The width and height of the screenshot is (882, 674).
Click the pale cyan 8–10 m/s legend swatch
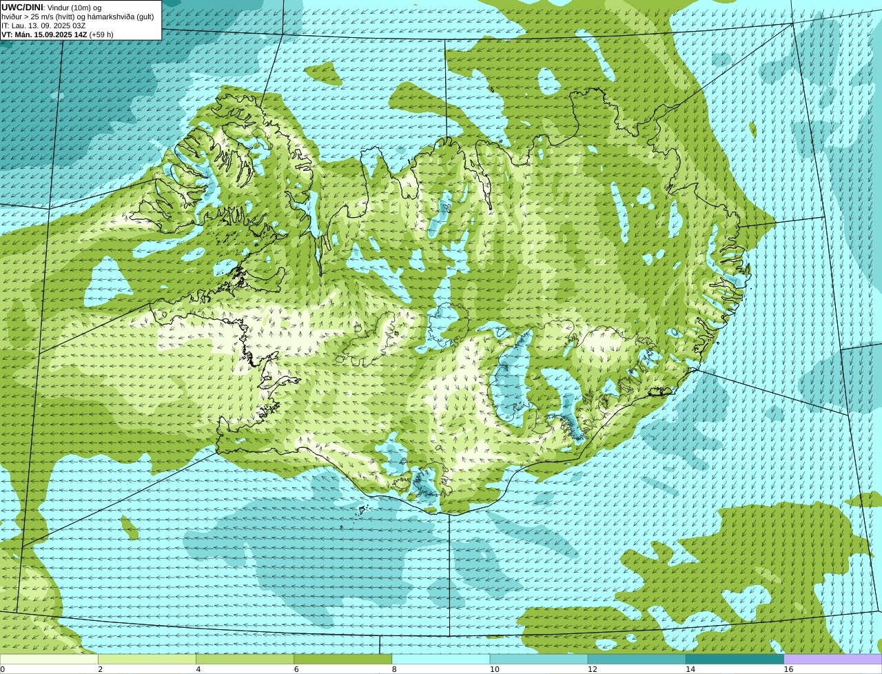pyautogui.click(x=441, y=659)
